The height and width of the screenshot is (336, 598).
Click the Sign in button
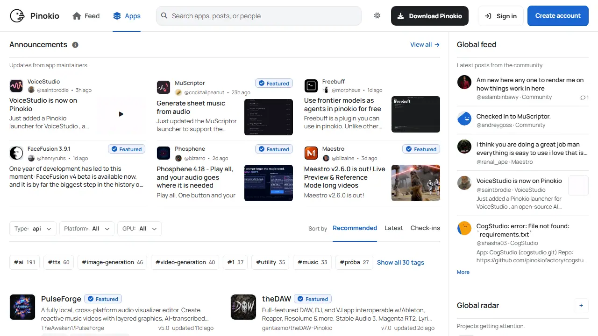pos(501,16)
